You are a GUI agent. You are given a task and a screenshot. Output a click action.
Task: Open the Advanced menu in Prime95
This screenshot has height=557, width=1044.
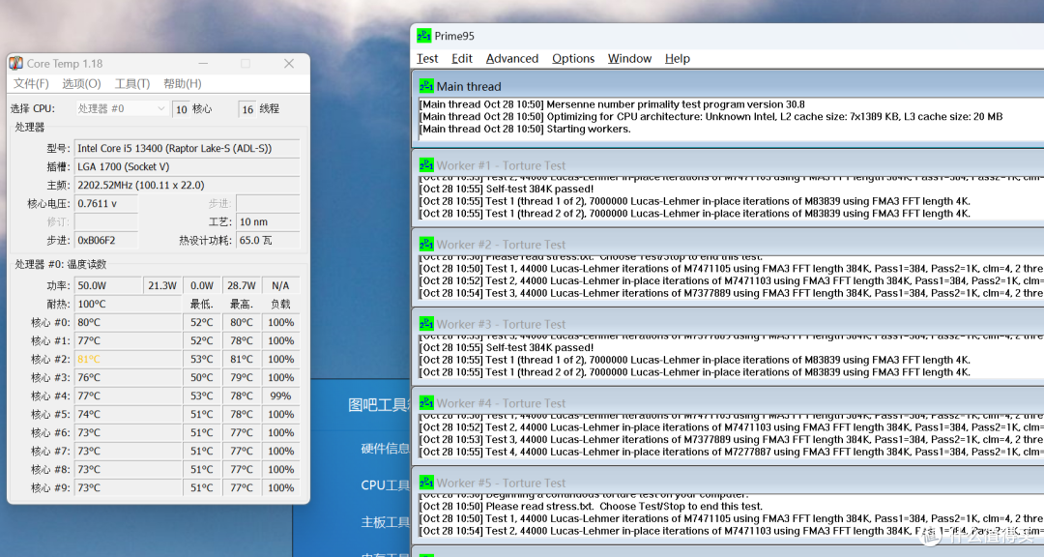point(512,59)
